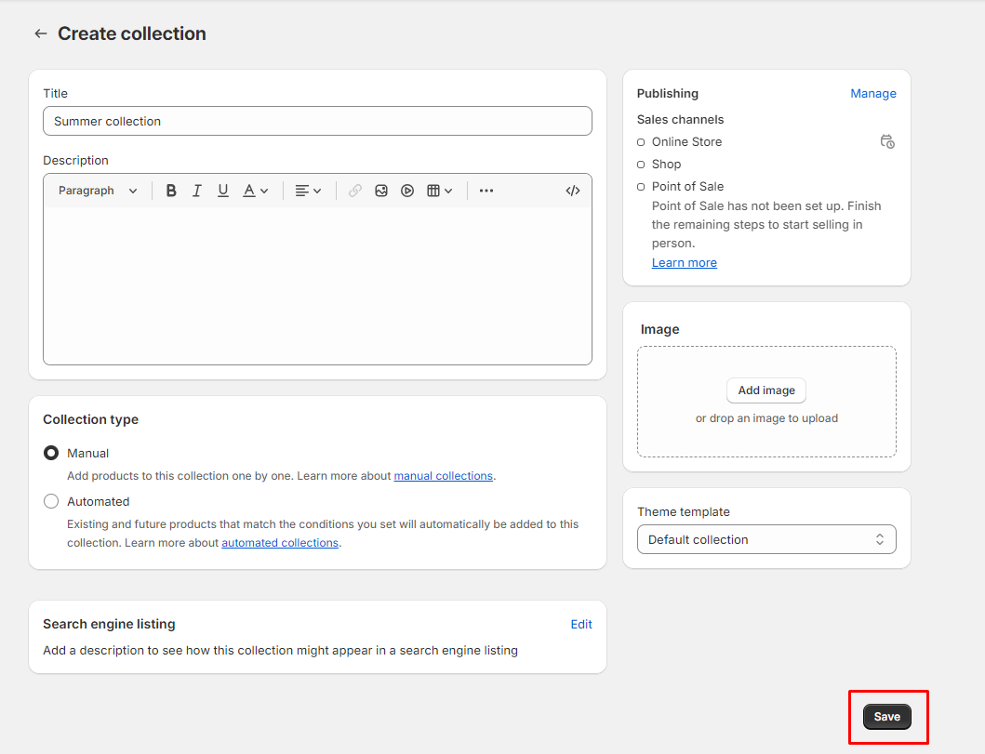
Task: Open the Theme template dropdown
Action: (x=765, y=539)
